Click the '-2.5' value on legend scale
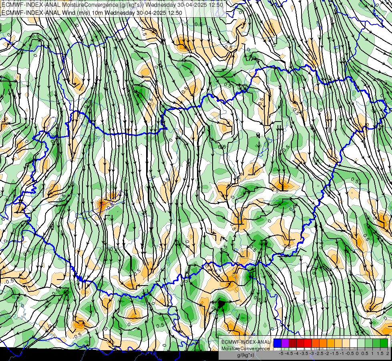 click(x=319, y=353)
